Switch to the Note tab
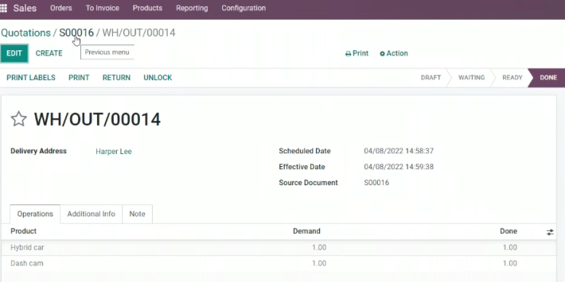565x282 pixels. 137,214
